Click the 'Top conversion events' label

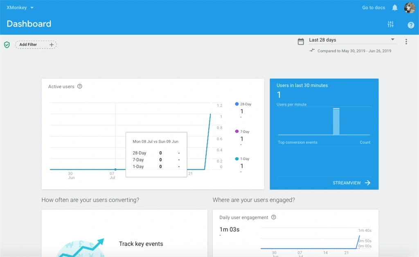click(297, 142)
